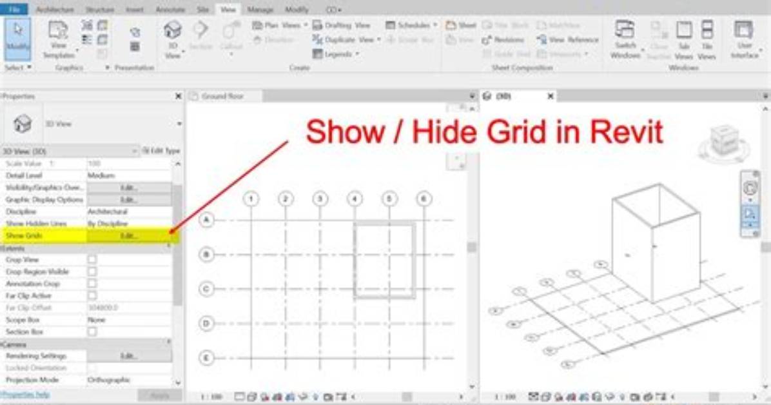Click Detail Level icon in Ground floor view bar

(x=239, y=397)
